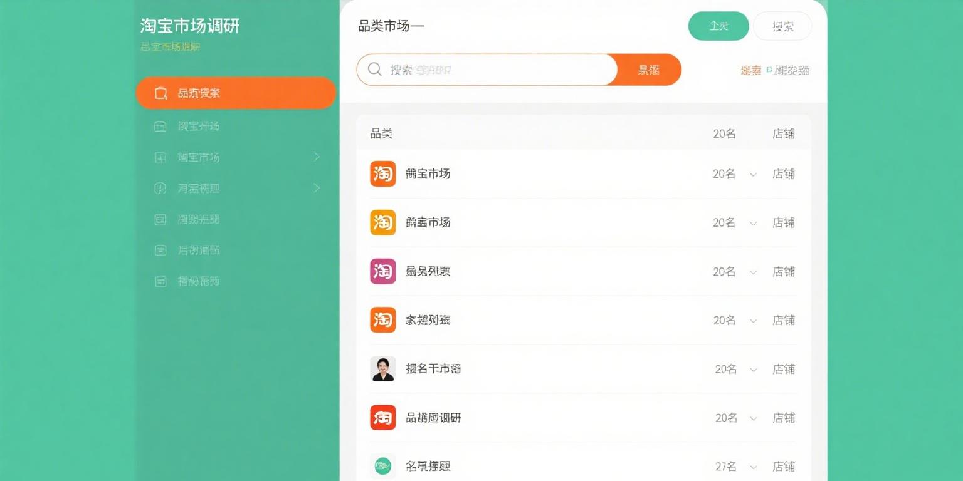Click the gray text link beside the refresh icon
The height and width of the screenshot is (481, 963).
(792, 70)
